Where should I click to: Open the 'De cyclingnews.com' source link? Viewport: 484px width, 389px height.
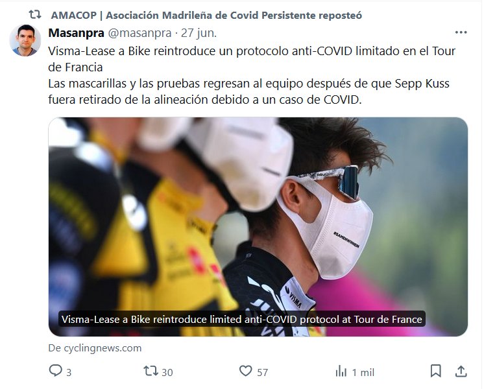(x=95, y=348)
